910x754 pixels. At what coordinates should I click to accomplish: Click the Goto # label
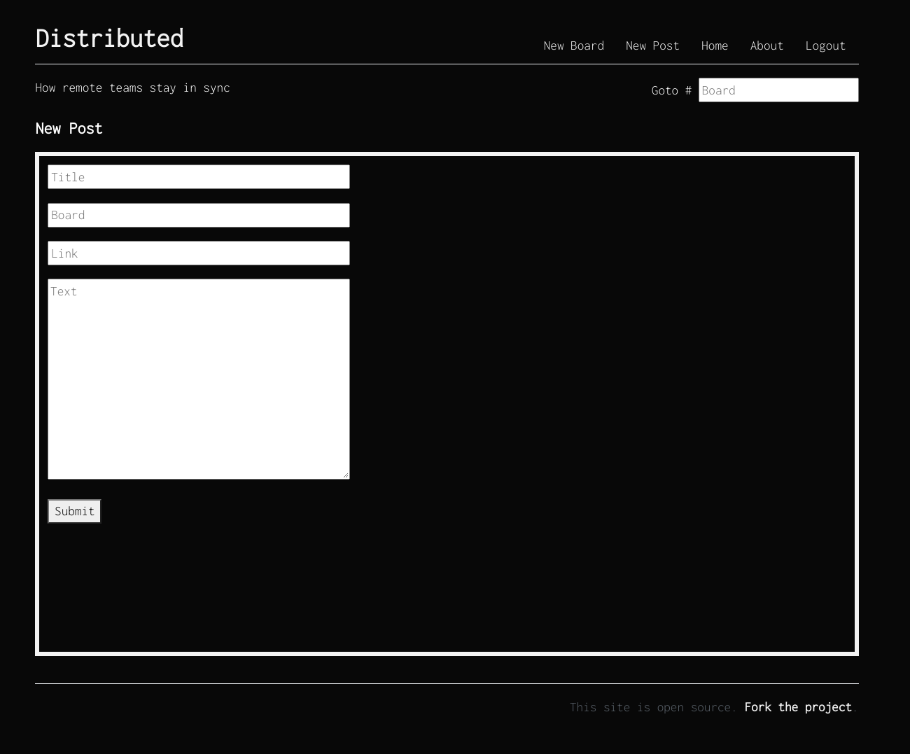(671, 90)
